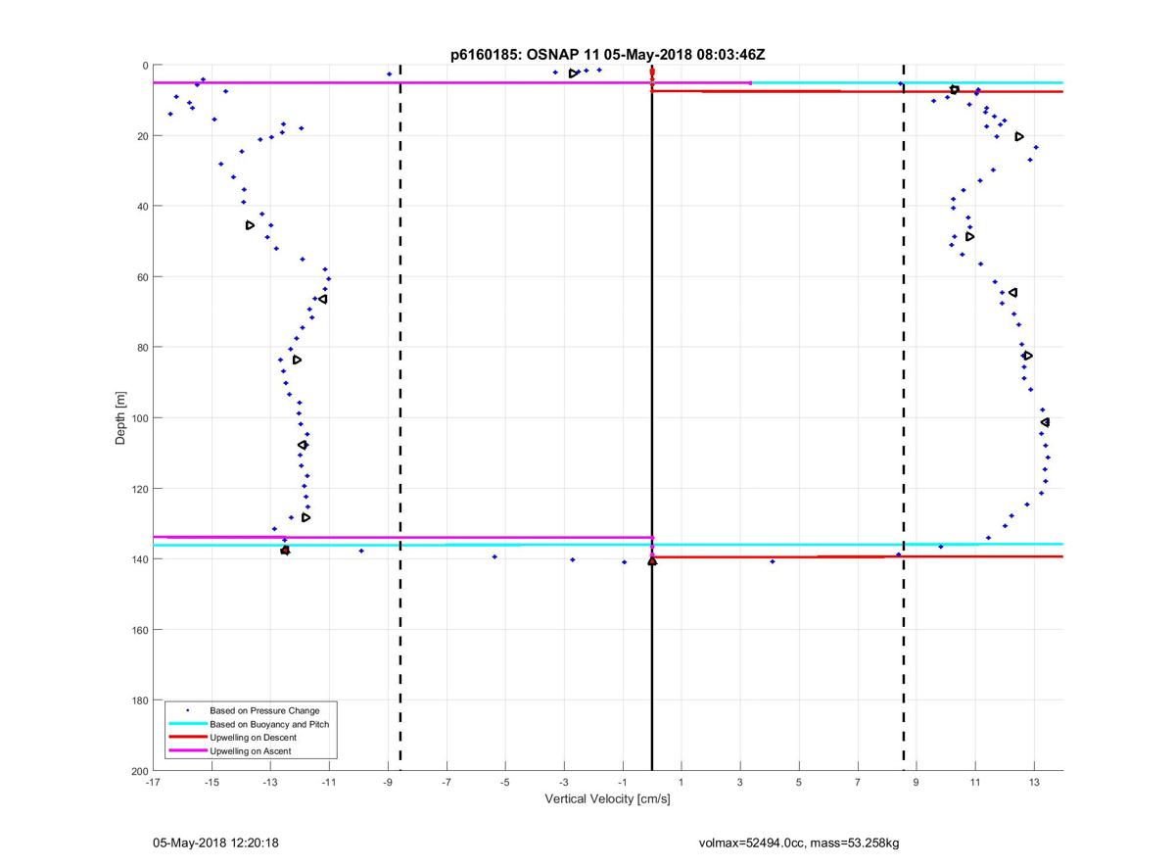The image size is (1175, 867).
Task: Click the plot title 'p6160185: OSNAP 11 05-May-2018 08:03:46Z'
Action: [x=607, y=55]
